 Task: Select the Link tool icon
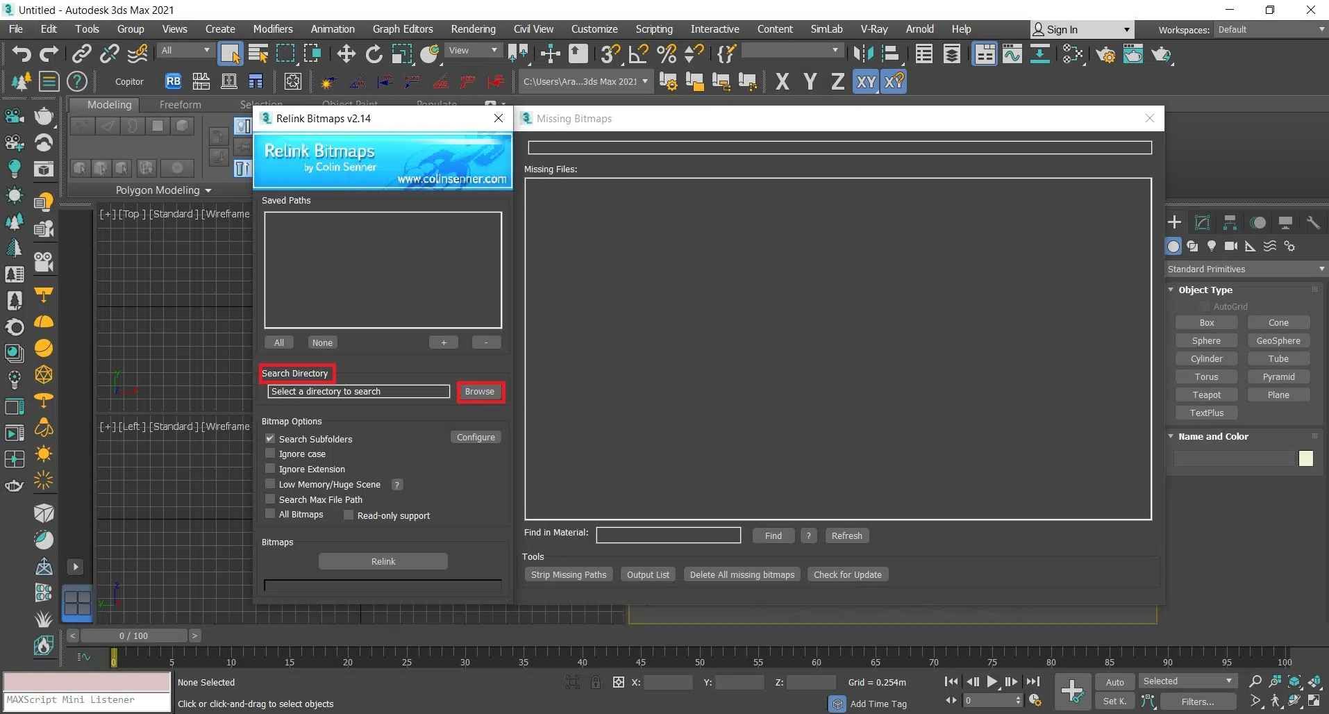(82, 53)
